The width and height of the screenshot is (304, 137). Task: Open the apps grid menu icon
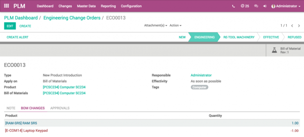click(x=7, y=6)
